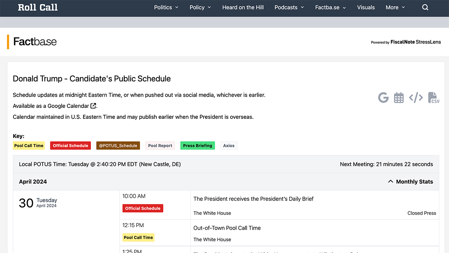Click Pool Call Time tag under 12:15 PM

138,237
